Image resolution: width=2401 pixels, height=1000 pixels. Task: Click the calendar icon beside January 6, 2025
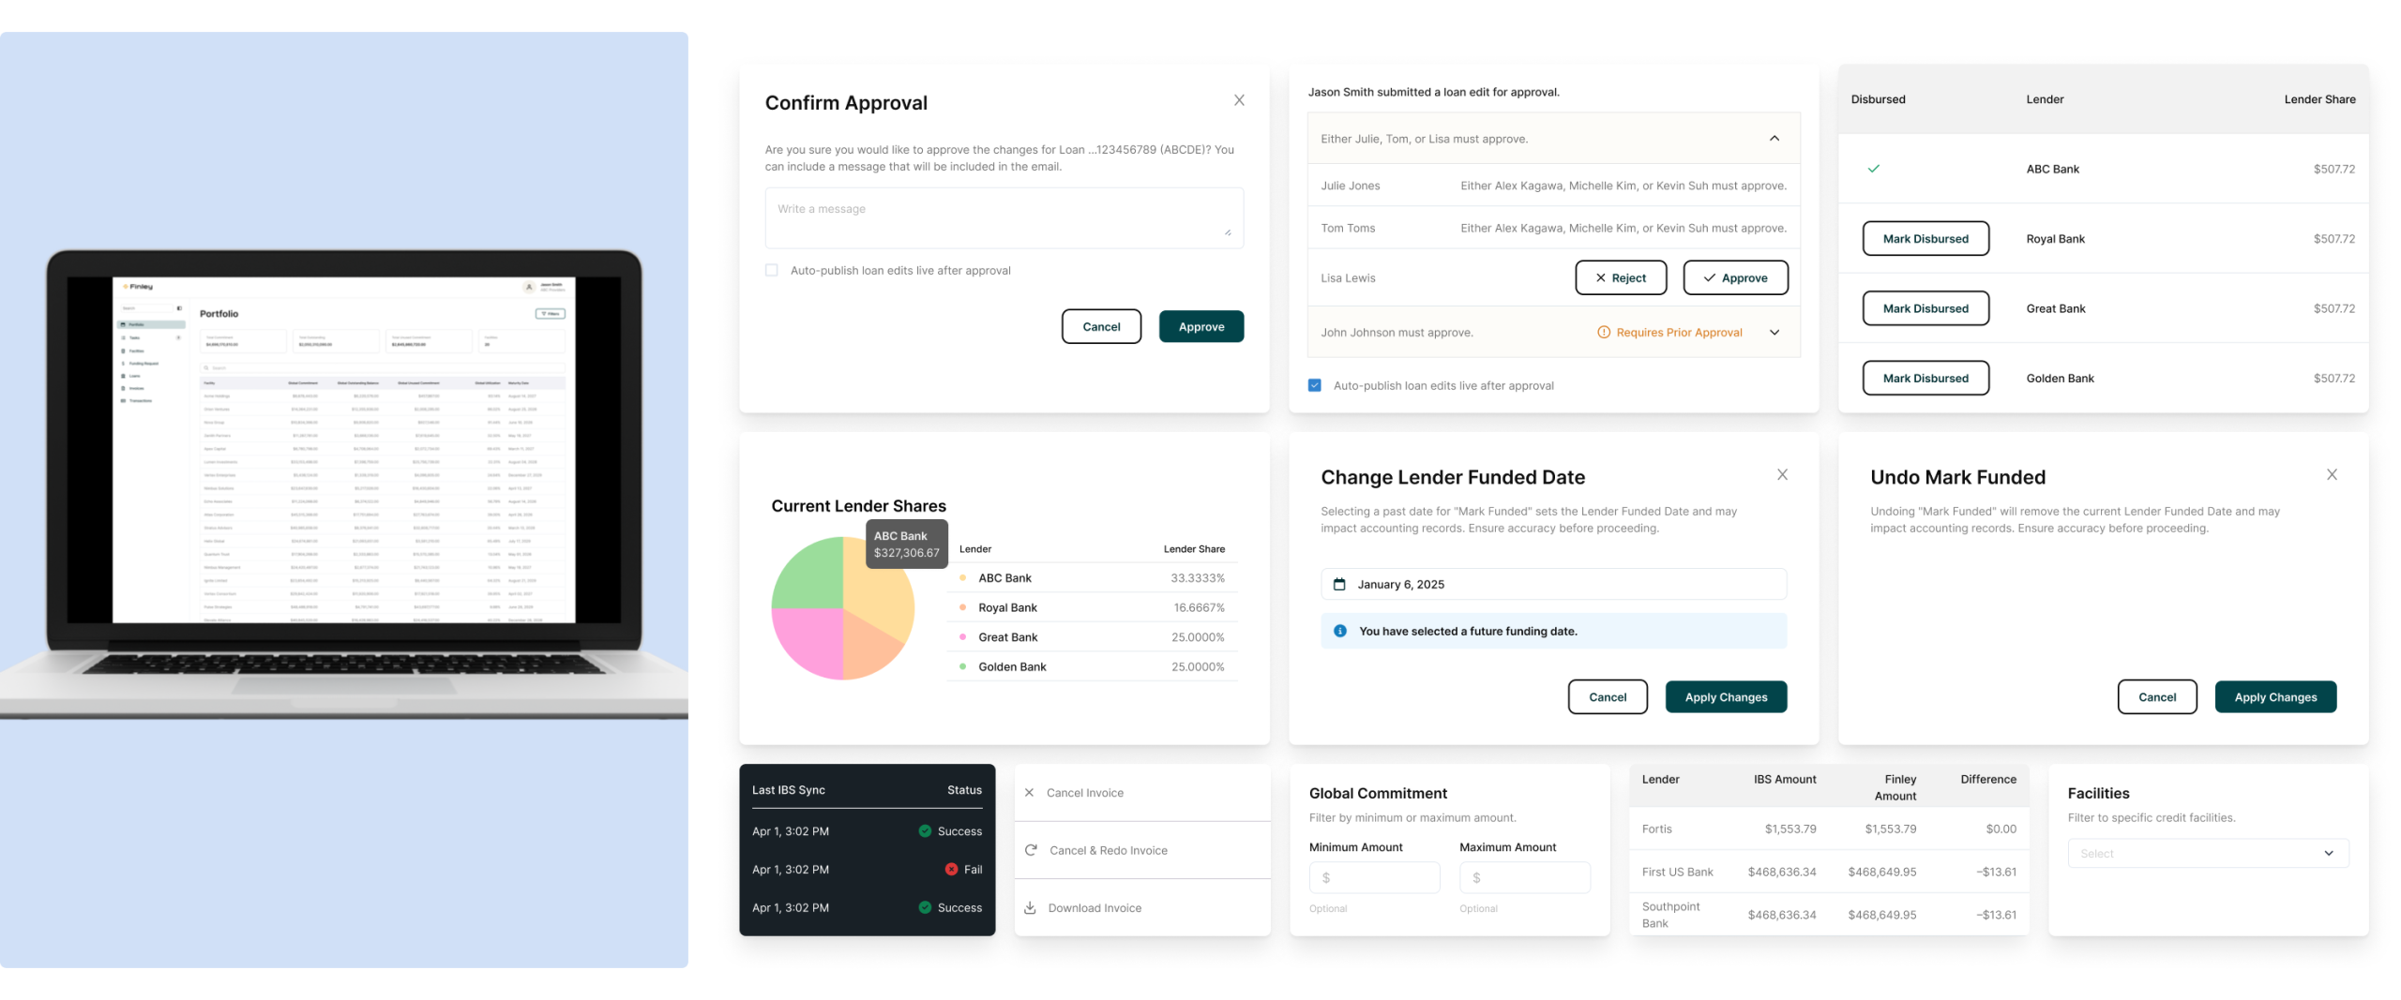coord(1339,585)
